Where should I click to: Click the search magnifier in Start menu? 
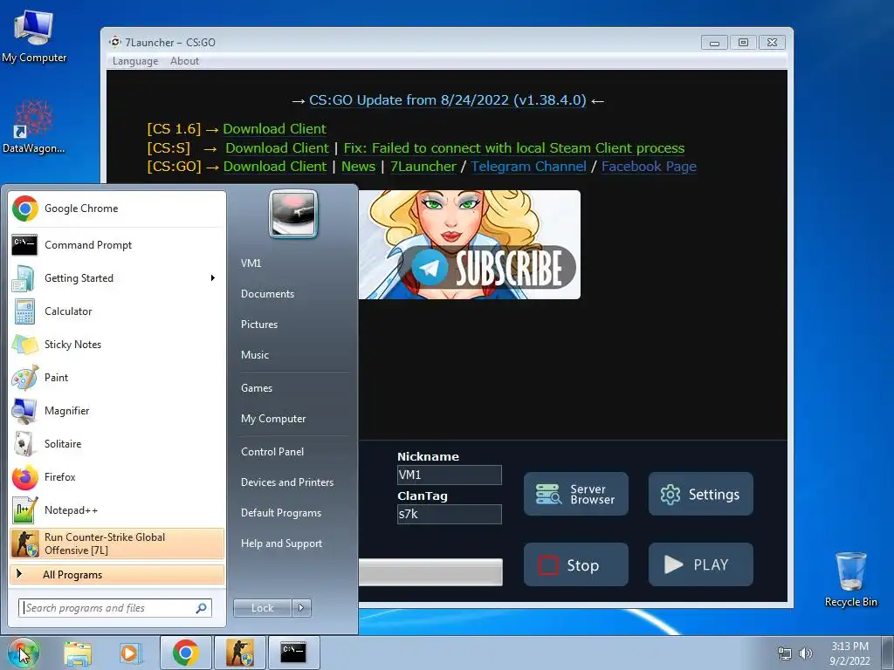pyautogui.click(x=202, y=608)
